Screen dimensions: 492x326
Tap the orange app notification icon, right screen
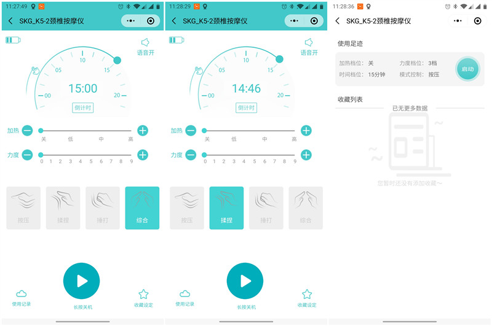(x=360, y=6)
